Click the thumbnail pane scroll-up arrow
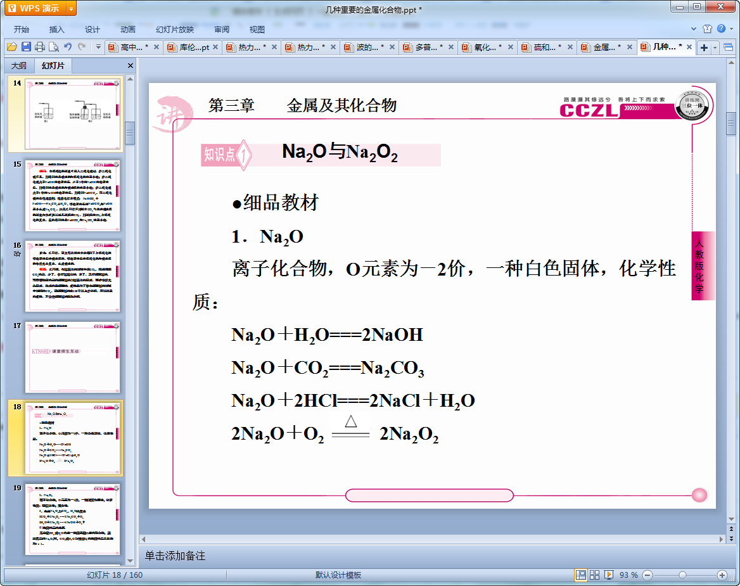Viewport: 740px width, 586px height. 131,79
